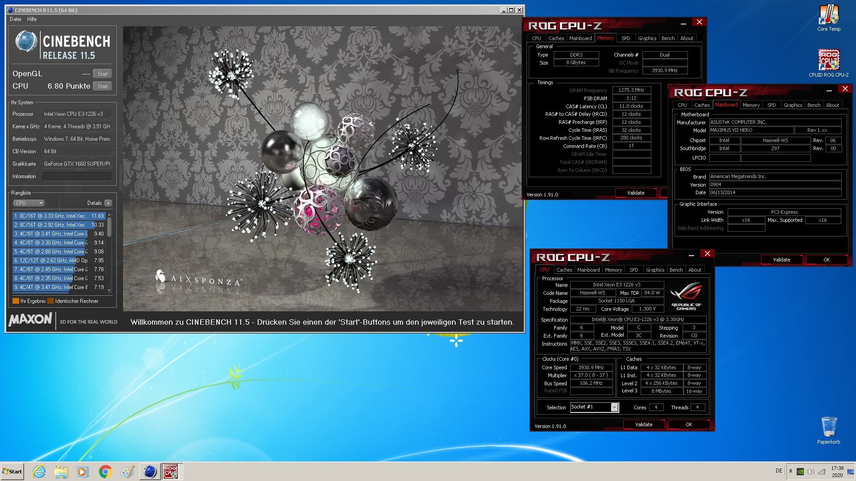Click the Cinebench logo sphere icon
Screen dimensions: 856x481
tap(26, 41)
